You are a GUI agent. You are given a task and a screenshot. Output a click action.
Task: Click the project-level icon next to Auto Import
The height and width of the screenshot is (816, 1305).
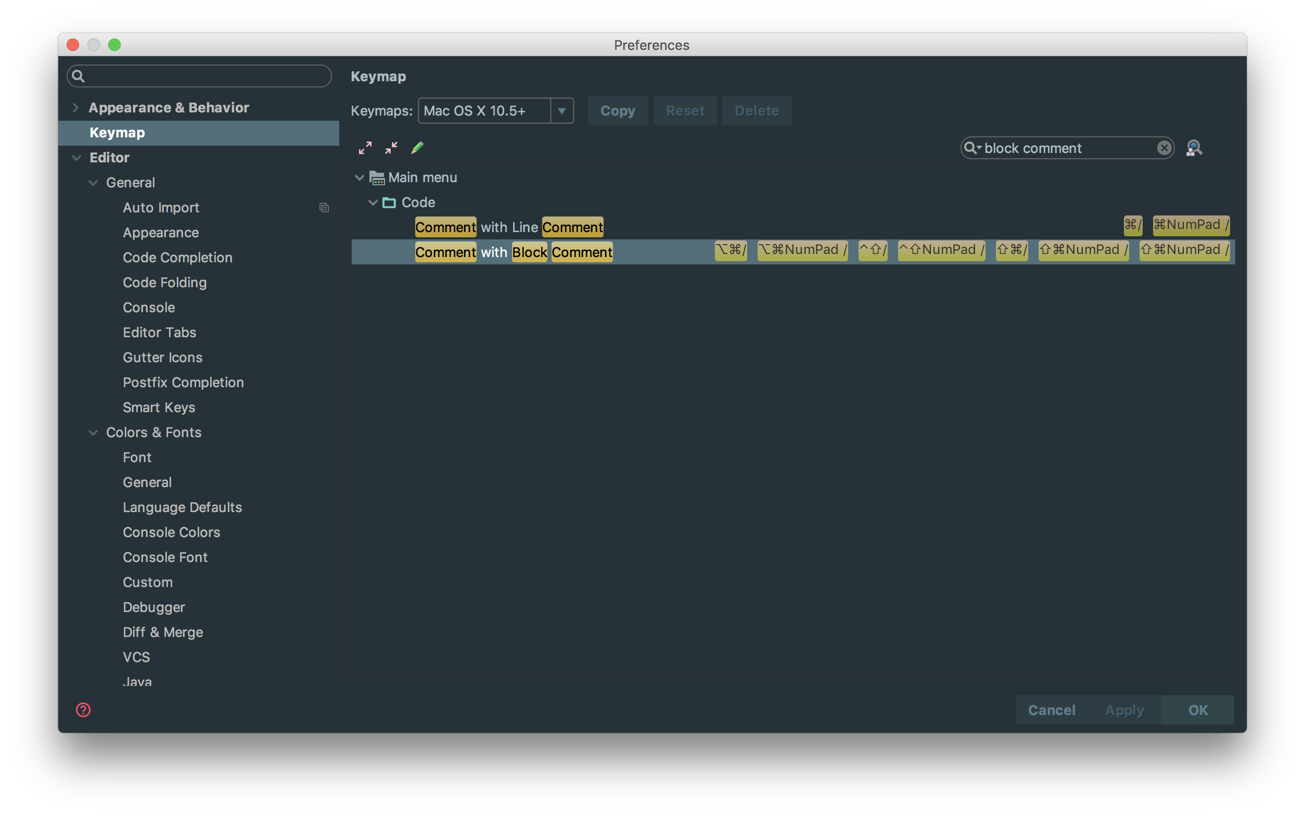(324, 207)
